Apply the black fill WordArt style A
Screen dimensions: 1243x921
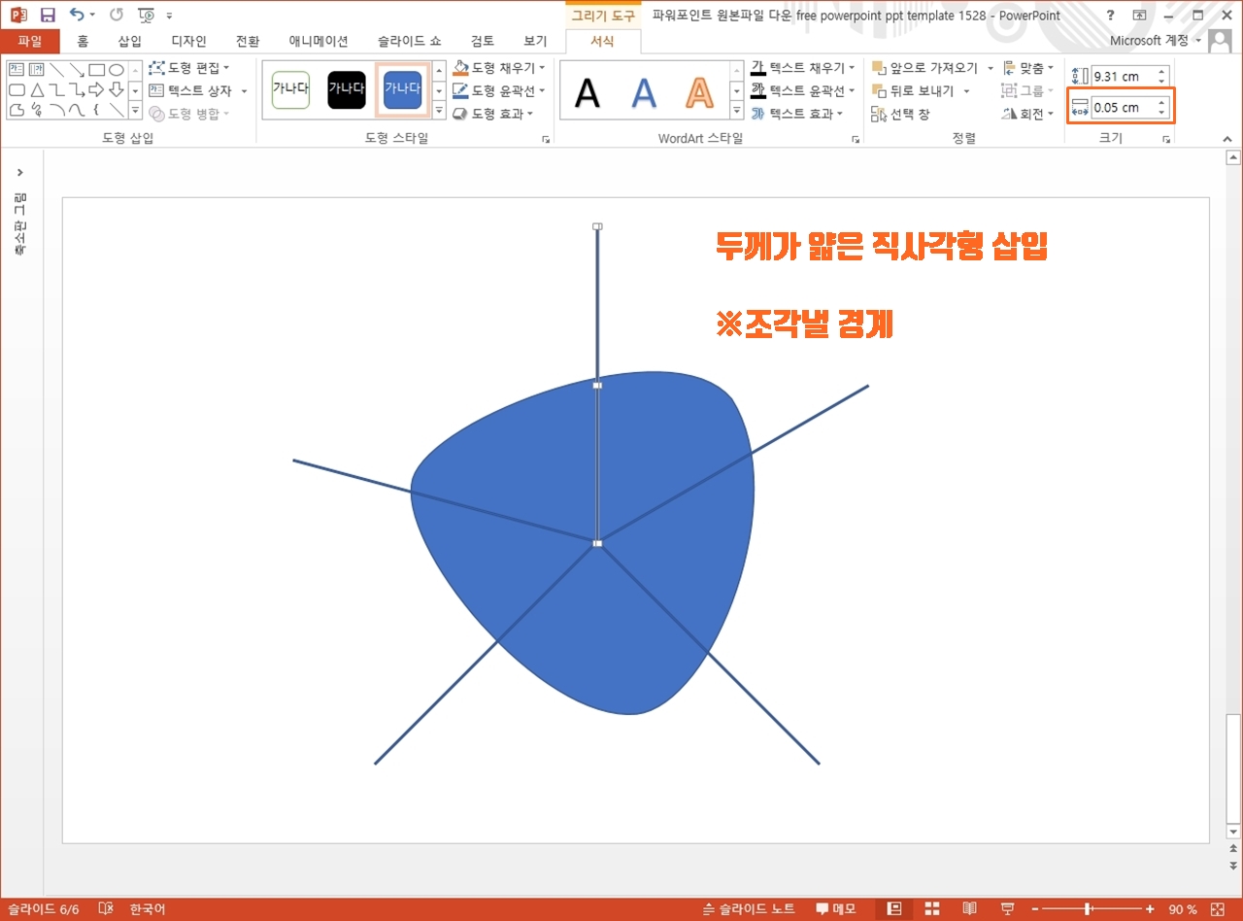[x=588, y=92]
